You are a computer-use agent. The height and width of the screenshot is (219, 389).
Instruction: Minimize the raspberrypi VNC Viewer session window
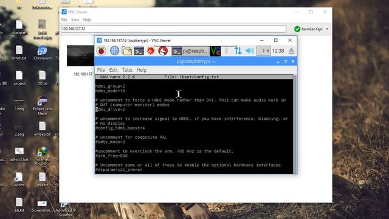pyautogui.click(x=262, y=40)
